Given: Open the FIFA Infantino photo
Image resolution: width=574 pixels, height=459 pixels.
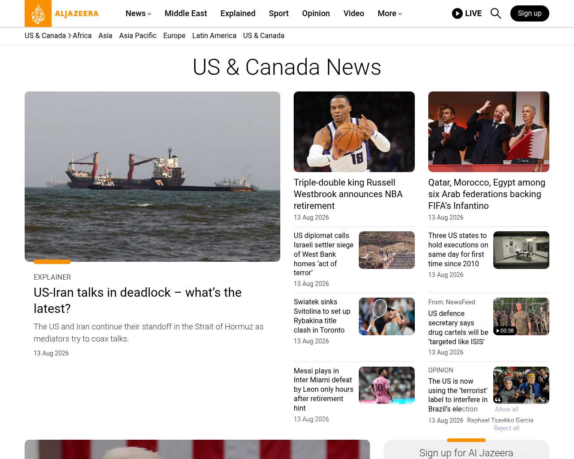Looking at the screenshot, I should (489, 132).
